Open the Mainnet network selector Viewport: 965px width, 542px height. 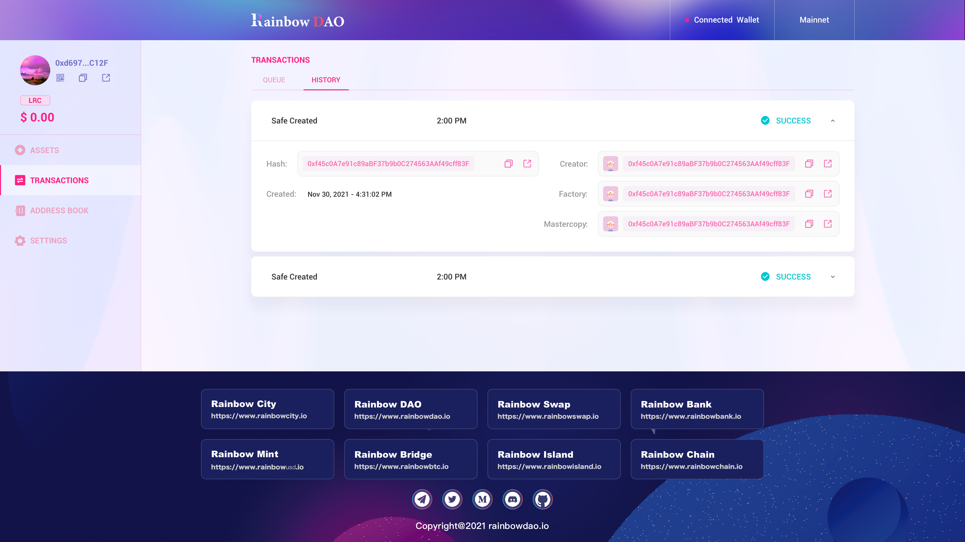click(x=814, y=20)
